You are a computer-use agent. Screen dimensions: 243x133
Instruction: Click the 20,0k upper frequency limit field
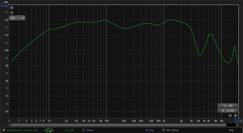[239, 121]
